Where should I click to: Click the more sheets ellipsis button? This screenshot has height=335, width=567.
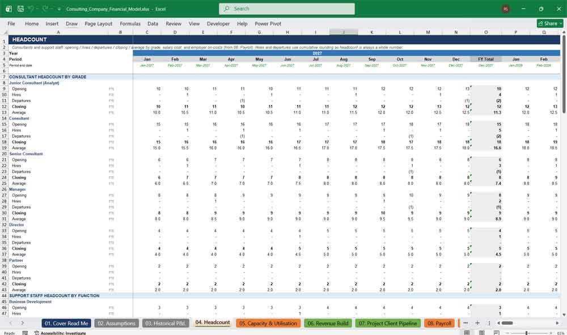[x=466, y=323]
